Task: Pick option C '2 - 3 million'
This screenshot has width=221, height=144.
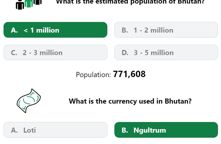Action: coord(55,53)
